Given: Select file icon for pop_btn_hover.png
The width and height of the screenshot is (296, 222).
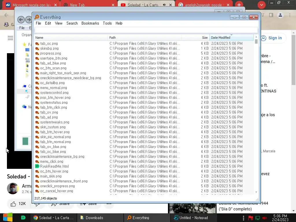Looking at the screenshot, I should tap(37, 98).
